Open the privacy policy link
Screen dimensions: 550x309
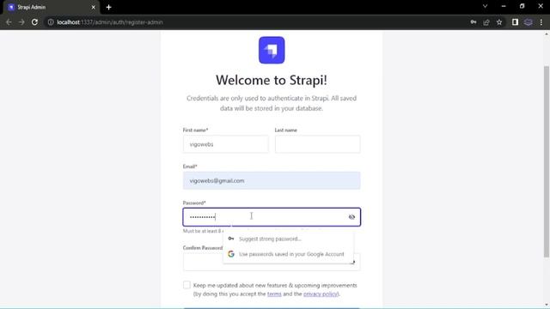pos(321,294)
